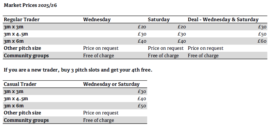Screen dimensions: 272x127
Task: Click the Saturday column header
Action: [x=159, y=19]
